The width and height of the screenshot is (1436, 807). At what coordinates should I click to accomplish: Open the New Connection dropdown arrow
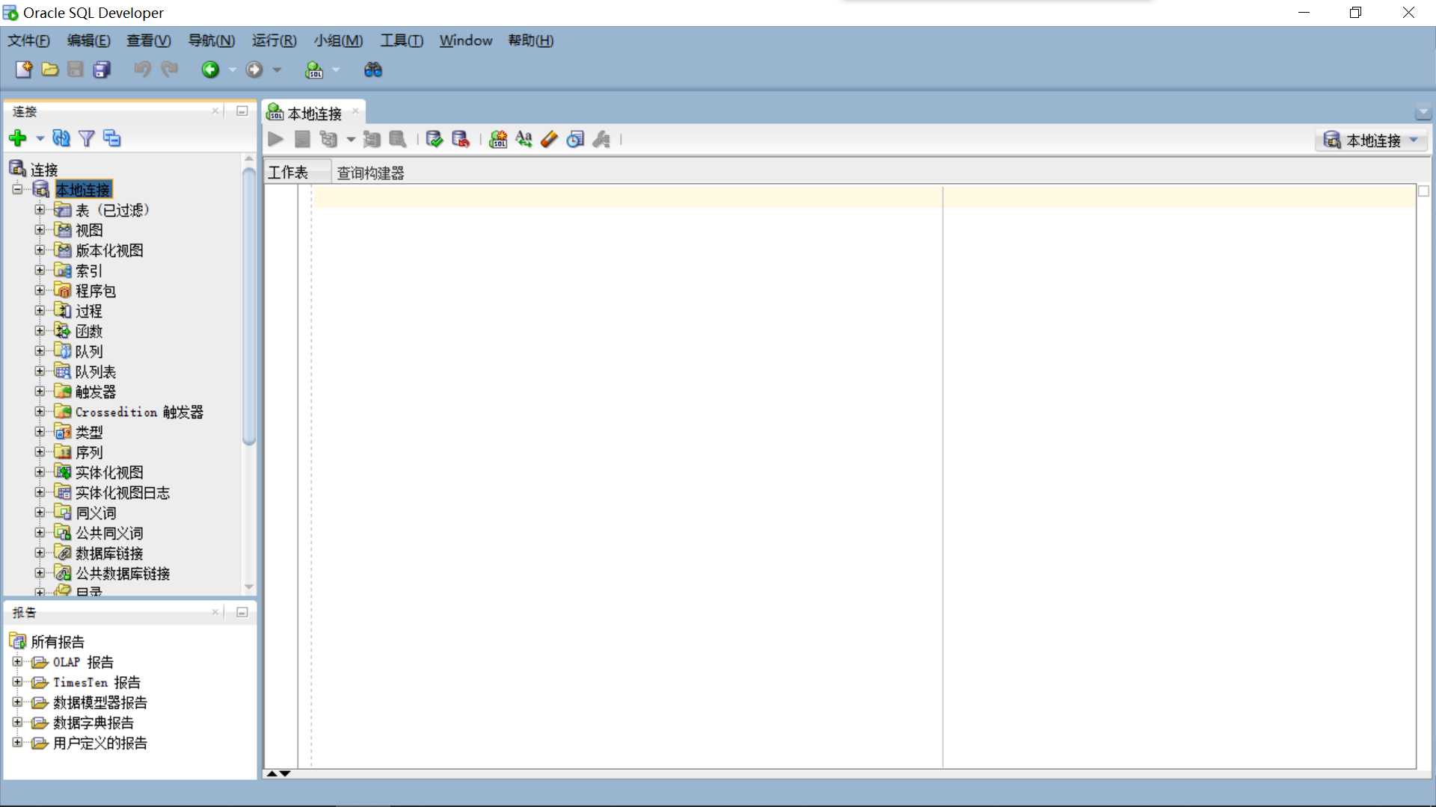[x=40, y=138]
